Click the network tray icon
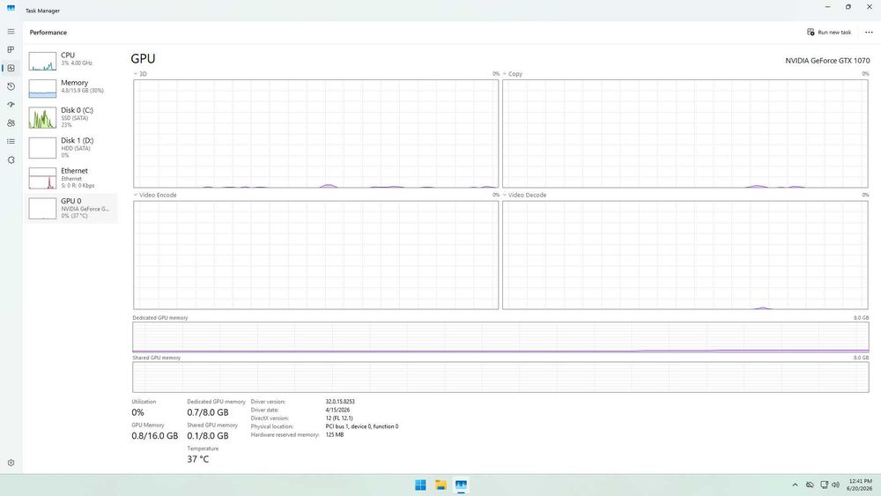Screen dimensions: 881x496 point(825,485)
